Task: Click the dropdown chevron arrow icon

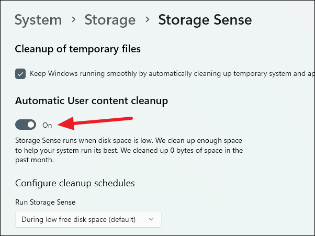Action: tap(151, 219)
